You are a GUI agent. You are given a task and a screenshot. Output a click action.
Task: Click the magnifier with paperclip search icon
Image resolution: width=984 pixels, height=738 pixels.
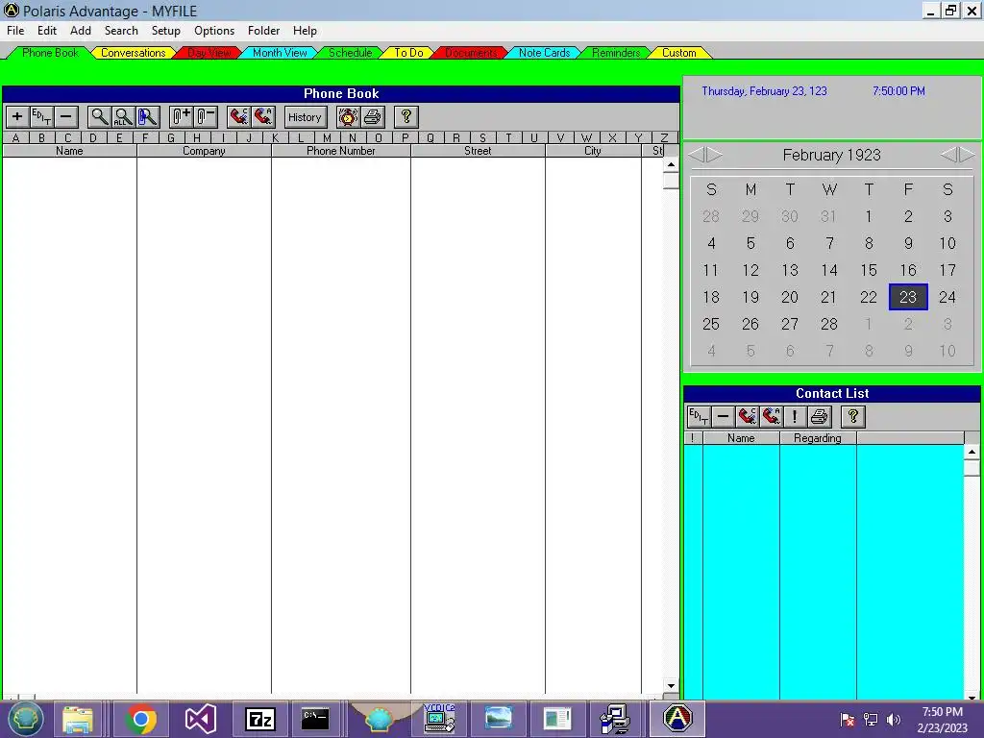147,116
